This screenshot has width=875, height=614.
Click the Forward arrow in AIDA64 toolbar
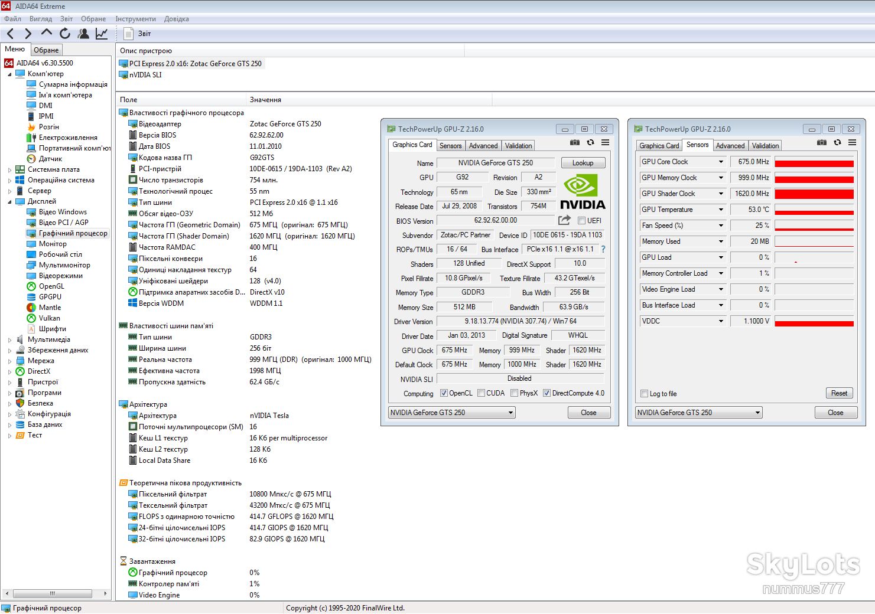click(28, 34)
